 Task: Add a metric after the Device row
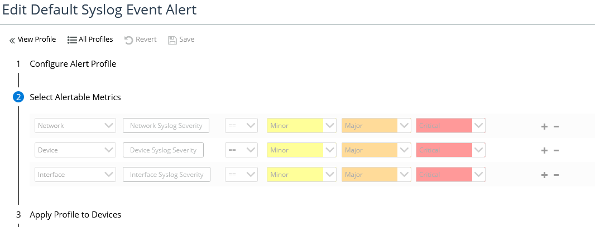pyautogui.click(x=544, y=151)
